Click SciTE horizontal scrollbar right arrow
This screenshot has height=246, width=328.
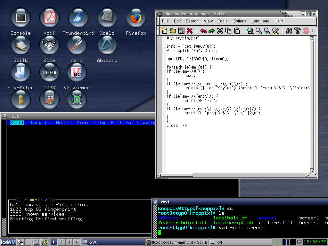(307, 175)
